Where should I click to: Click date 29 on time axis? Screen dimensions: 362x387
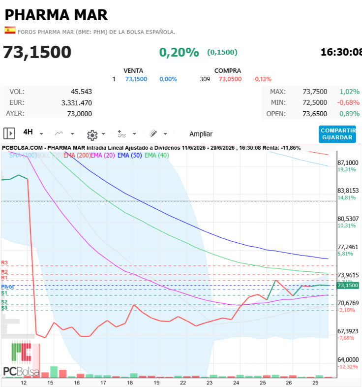(315, 383)
